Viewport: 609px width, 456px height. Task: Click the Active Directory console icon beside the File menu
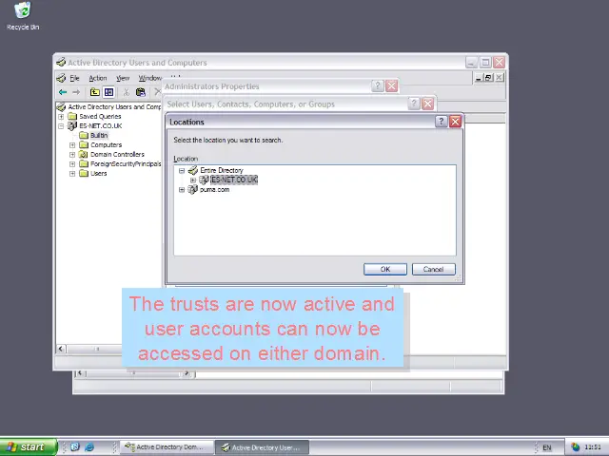pos(61,78)
